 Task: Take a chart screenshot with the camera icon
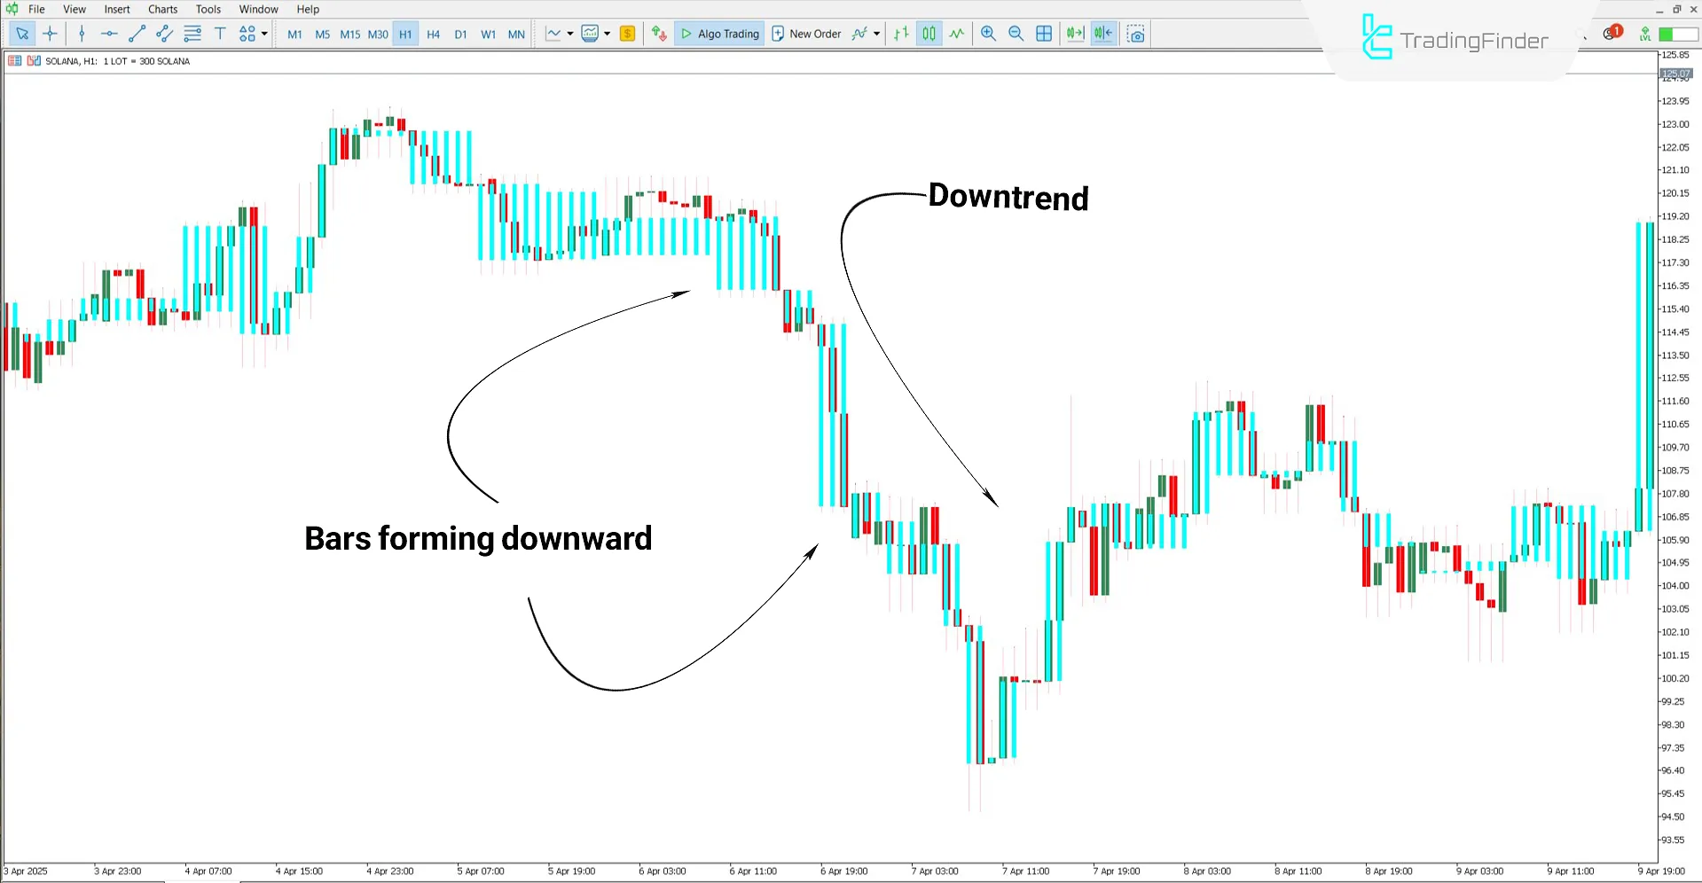[1136, 34]
